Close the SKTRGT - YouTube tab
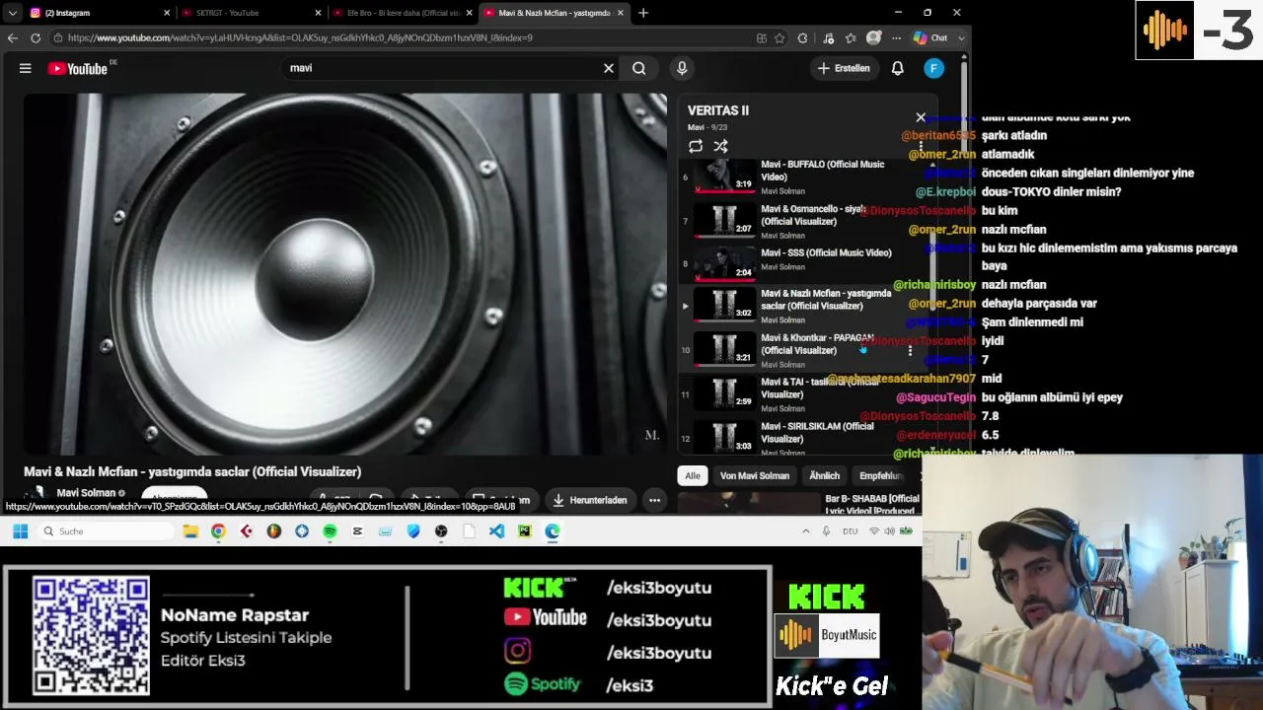Image resolution: width=1263 pixels, height=710 pixels. click(x=318, y=13)
